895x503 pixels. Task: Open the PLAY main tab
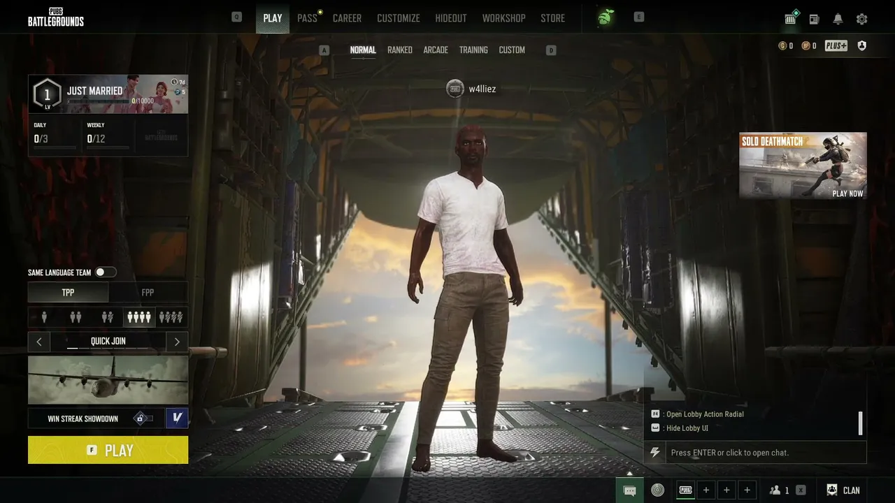pyautogui.click(x=273, y=18)
